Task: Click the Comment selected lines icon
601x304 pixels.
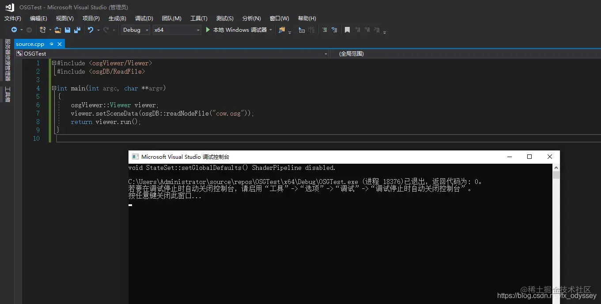Action: click(x=325, y=30)
